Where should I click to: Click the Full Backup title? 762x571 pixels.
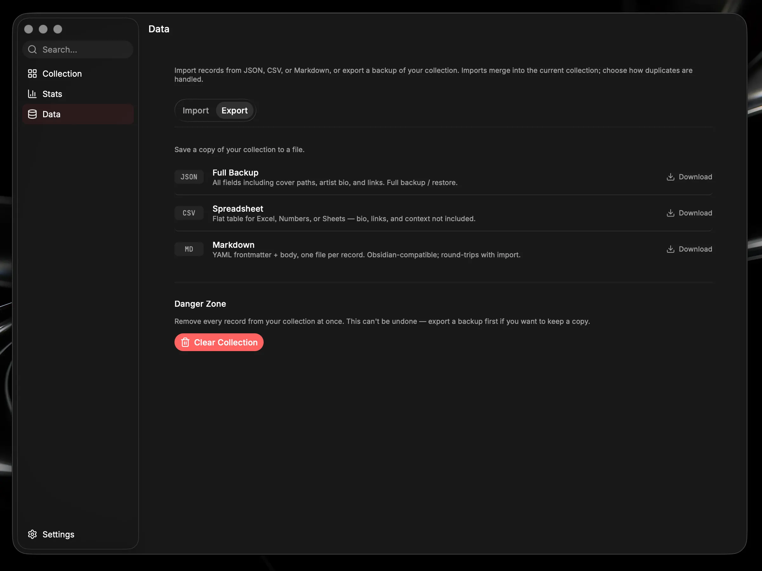click(x=235, y=172)
